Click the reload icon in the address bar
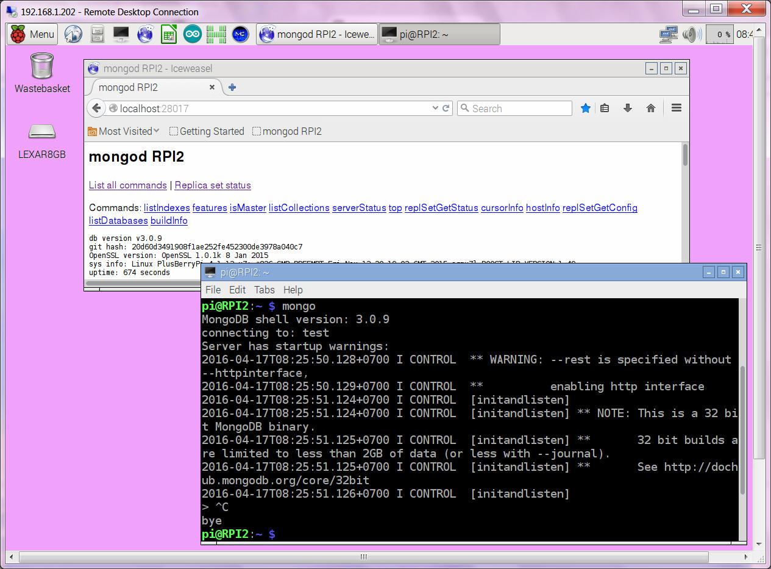 pos(446,109)
